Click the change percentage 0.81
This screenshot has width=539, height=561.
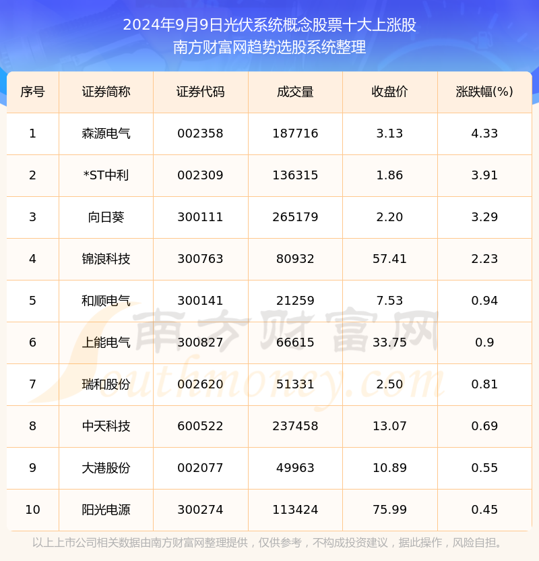[484, 384]
